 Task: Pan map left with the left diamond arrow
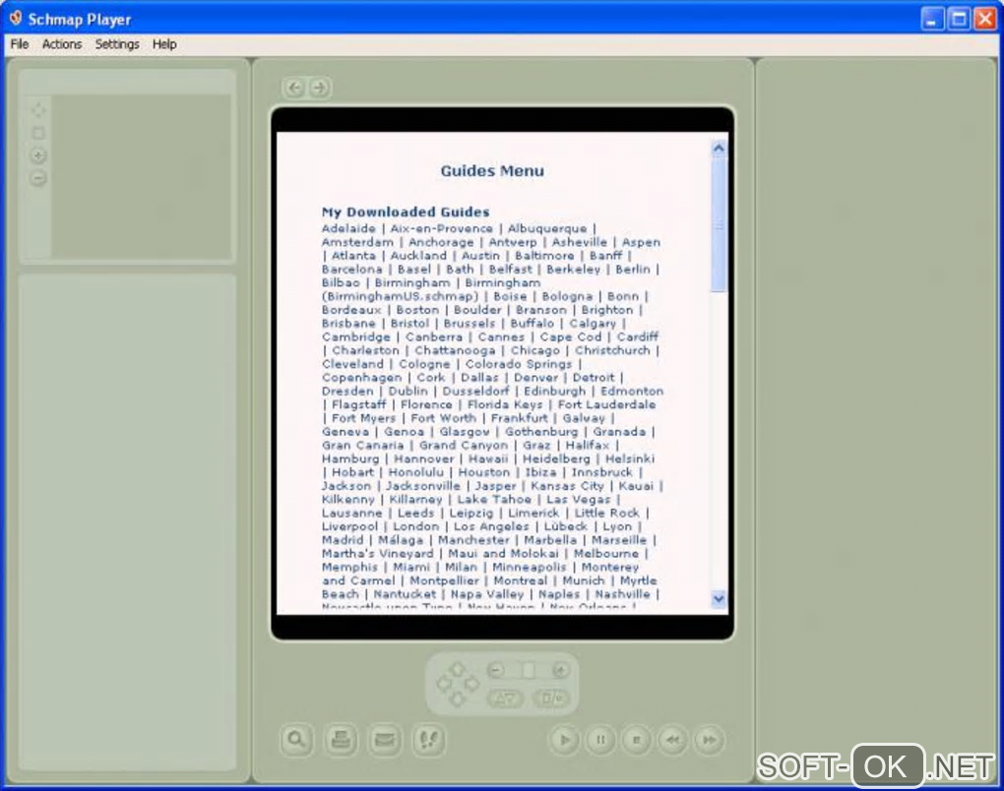point(443,684)
